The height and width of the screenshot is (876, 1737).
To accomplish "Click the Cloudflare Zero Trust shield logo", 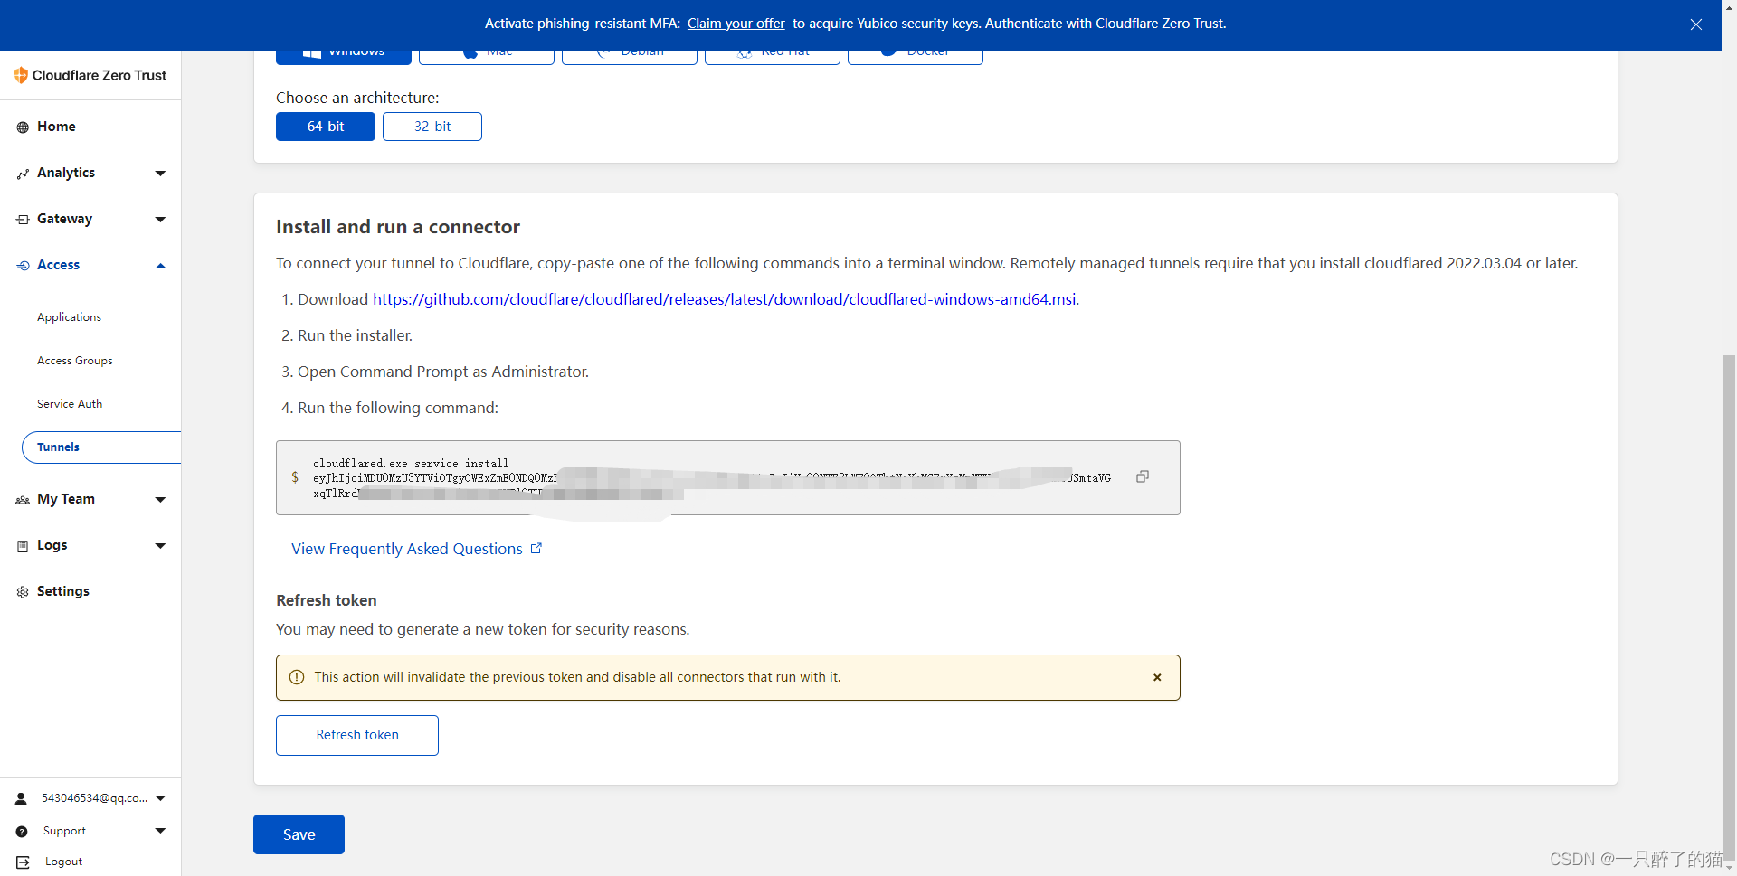I will pyautogui.click(x=21, y=76).
